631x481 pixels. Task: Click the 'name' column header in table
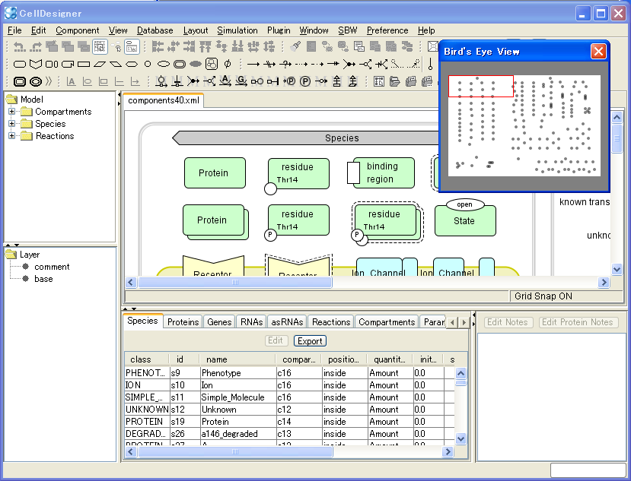237,359
